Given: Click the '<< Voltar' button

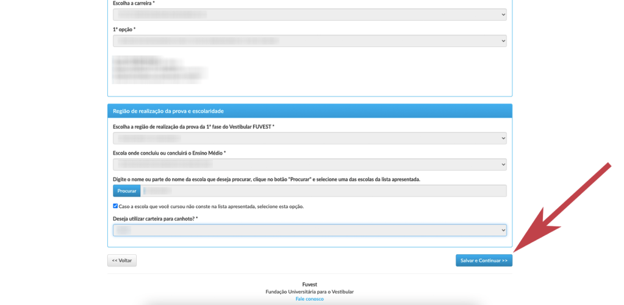Looking at the screenshot, I should pyautogui.click(x=122, y=260).
